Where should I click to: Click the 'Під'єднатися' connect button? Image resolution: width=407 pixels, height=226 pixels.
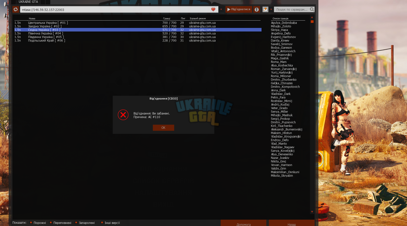click(239, 9)
